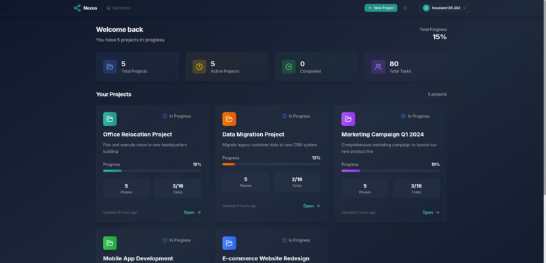
Task: Click the Completed stat card
Action: tap(316, 67)
